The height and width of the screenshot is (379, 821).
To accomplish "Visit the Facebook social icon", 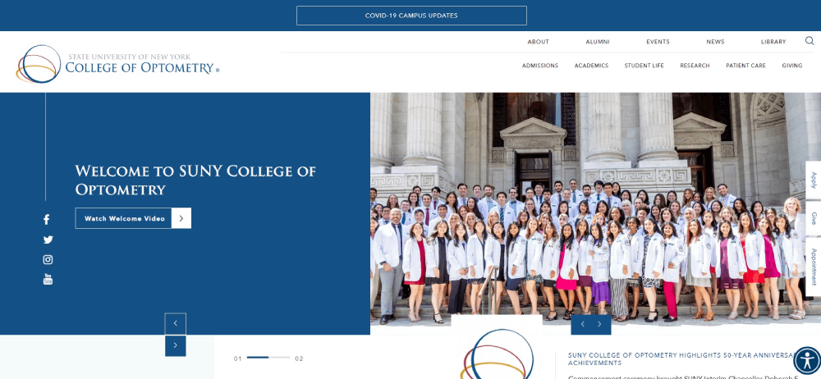I will (47, 219).
